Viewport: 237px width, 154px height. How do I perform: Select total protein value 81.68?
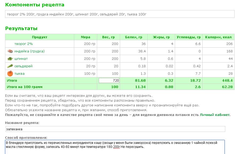click(x=140, y=81)
